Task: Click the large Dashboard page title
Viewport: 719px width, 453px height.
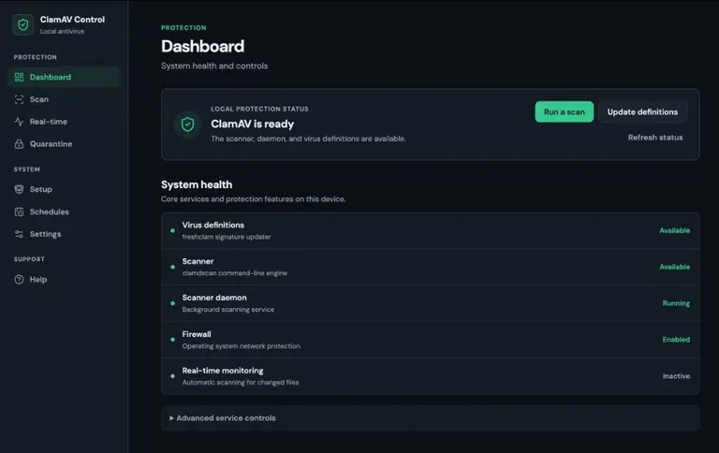Action: (202, 46)
